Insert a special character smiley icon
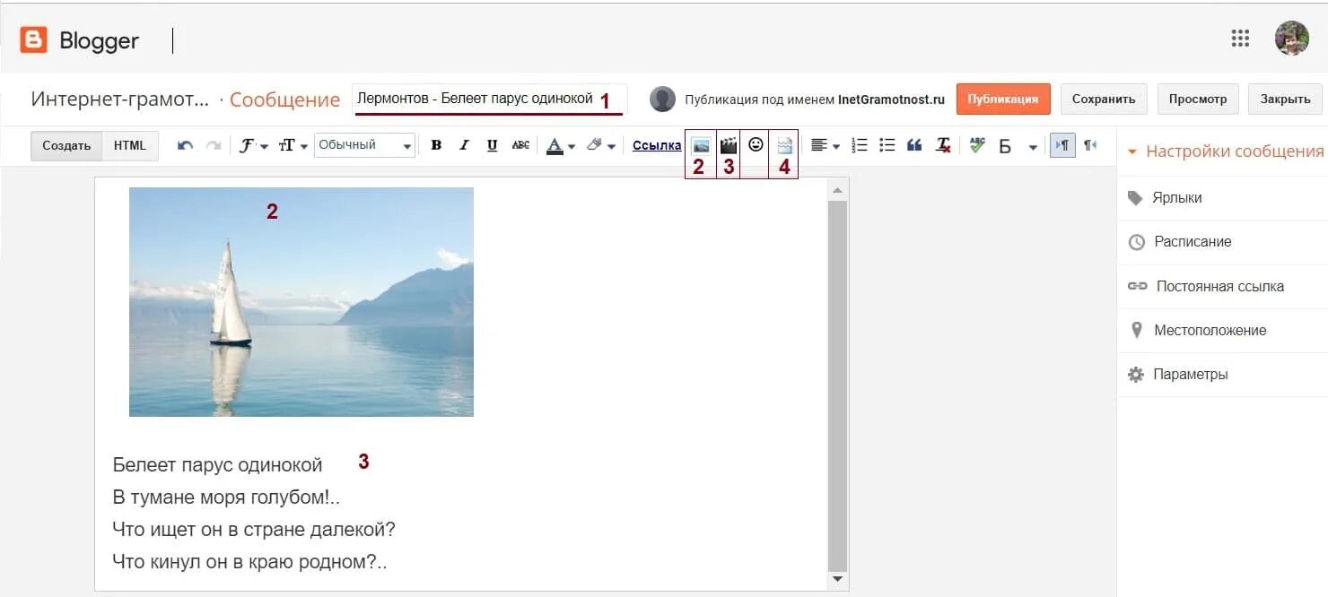Screen dimensions: 1328x597 click(x=756, y=144)
